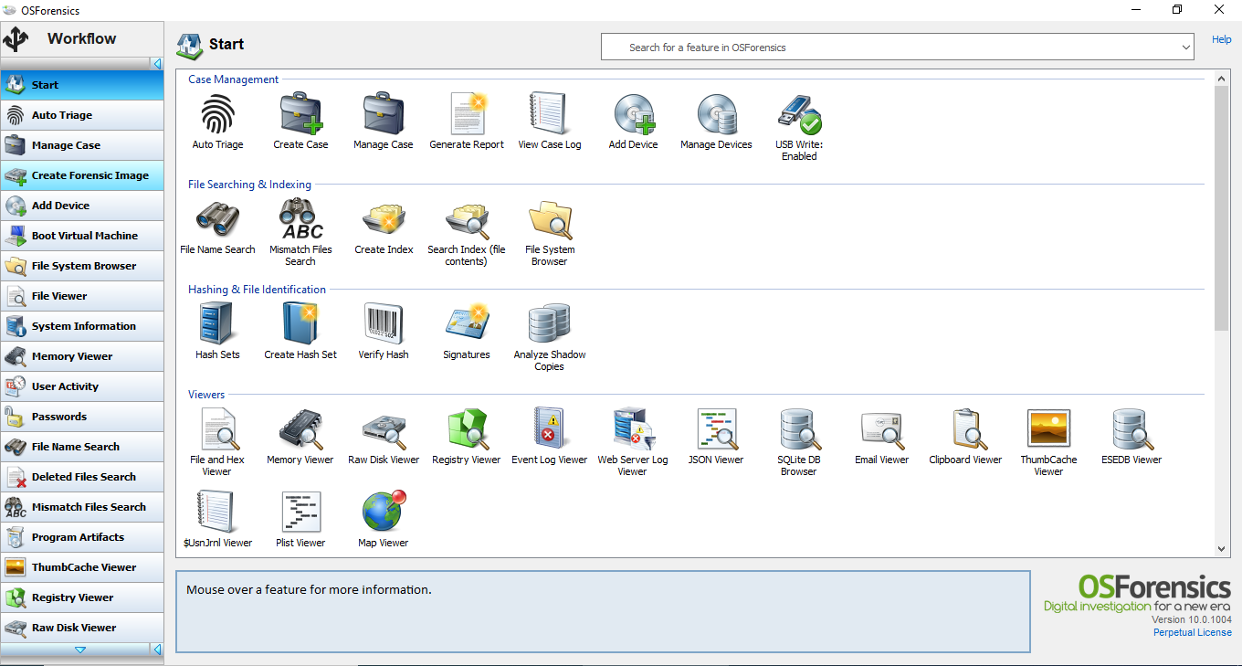Expand the feature search dropdown arrow
The image size is (1242, 666).
click(1185, 48)
